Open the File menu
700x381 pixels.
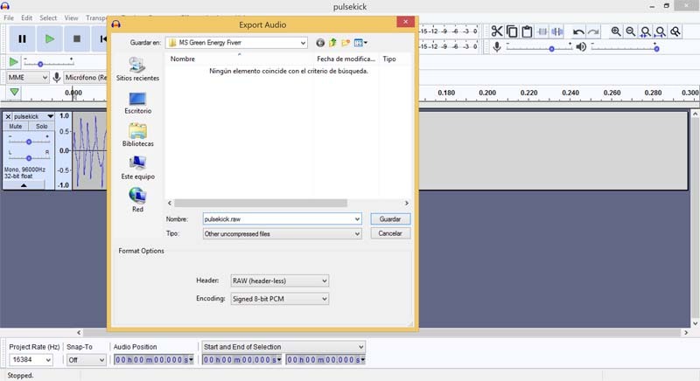pyautogui.click(x=9, y=17)
